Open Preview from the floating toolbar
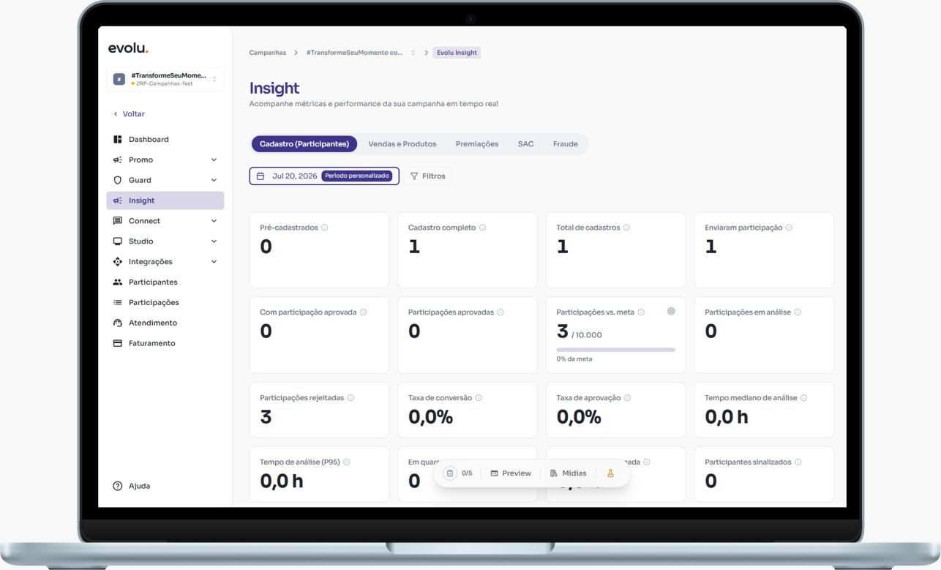 point(511,473)
